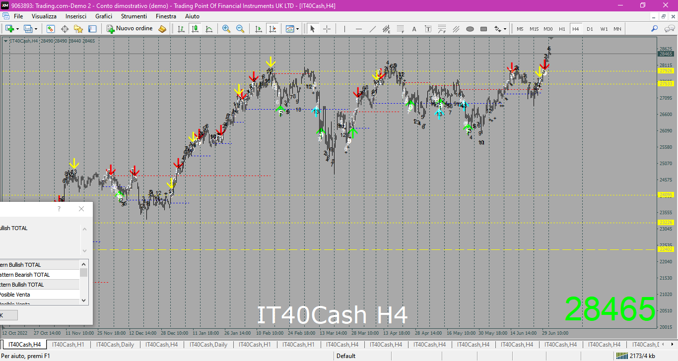Select the vertical line drawing tool
678x361 pixels.
pyautogui.click(x=344, y=29)
